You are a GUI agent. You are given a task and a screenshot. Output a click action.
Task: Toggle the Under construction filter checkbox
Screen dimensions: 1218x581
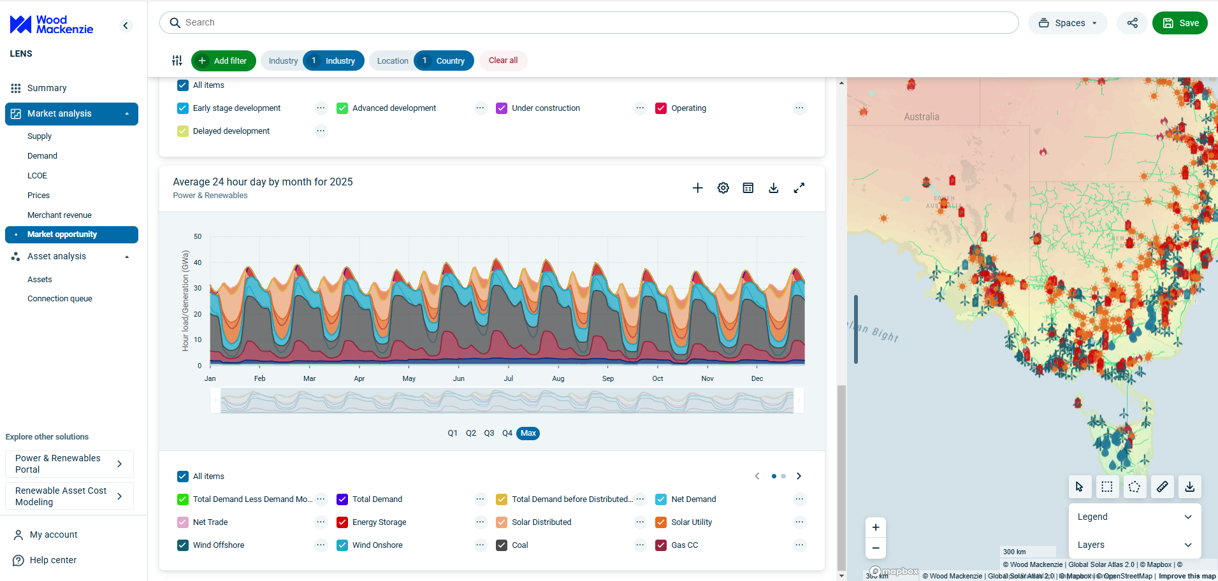click(x=502, y=108)
